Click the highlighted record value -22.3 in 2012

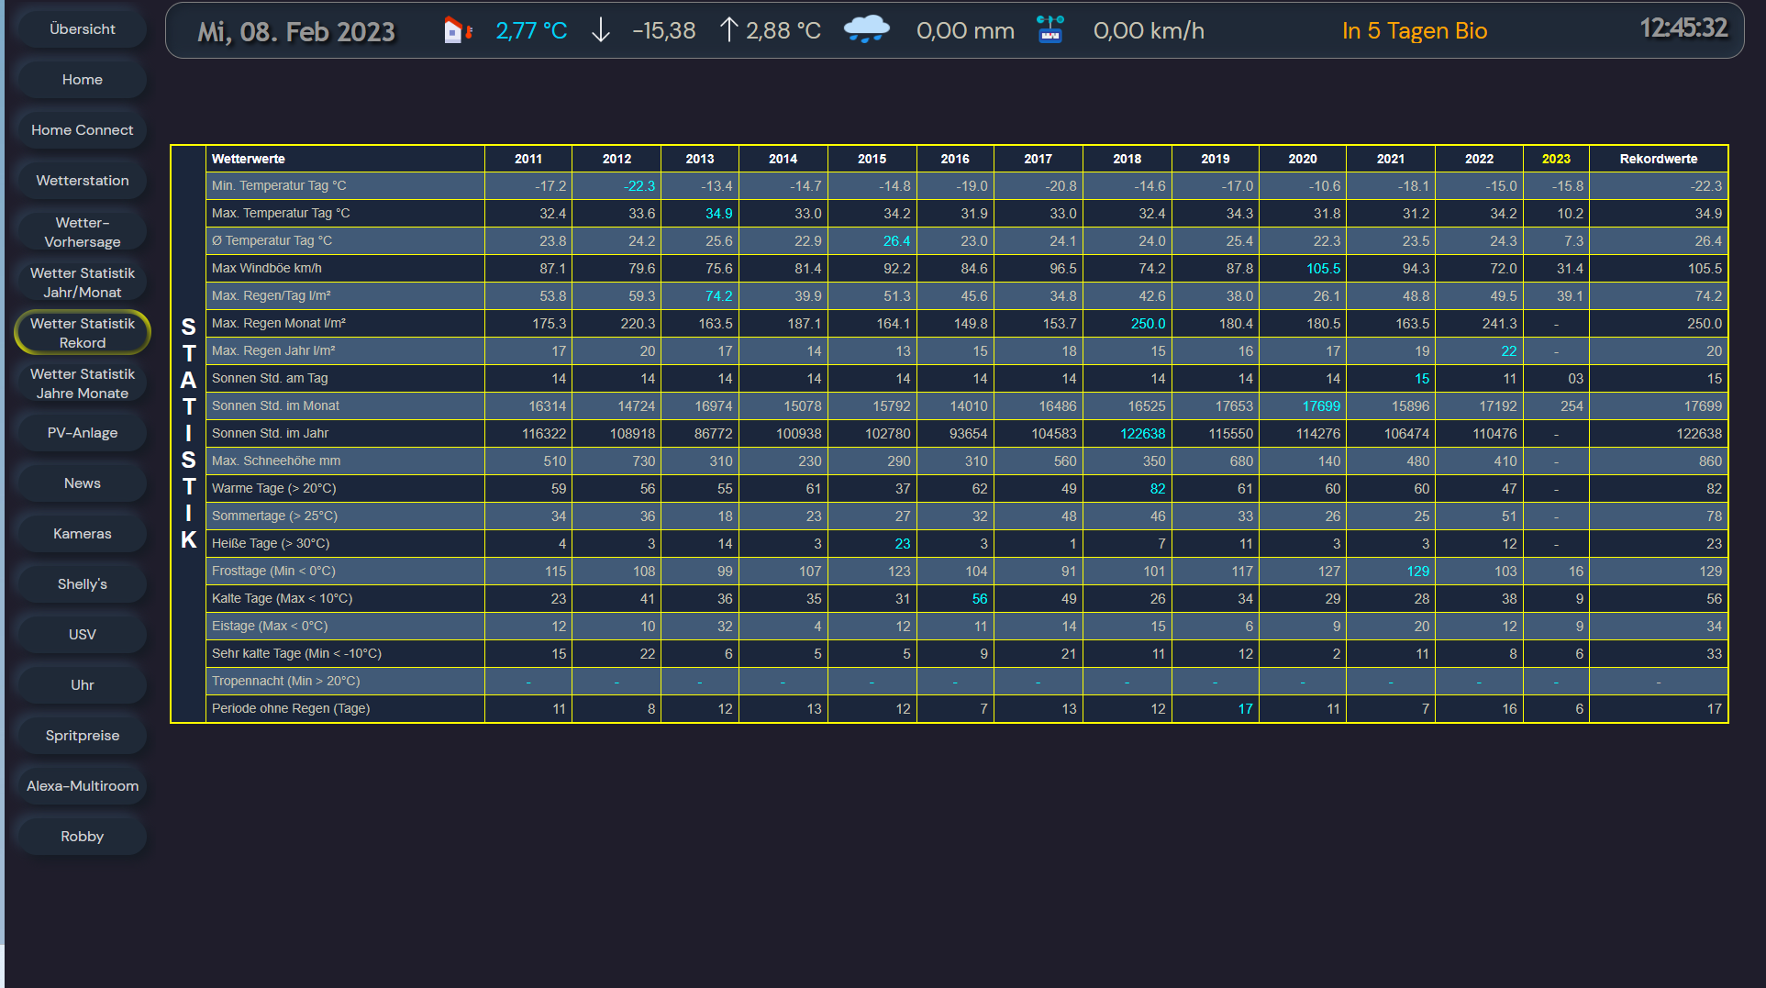click(x=639, y=185)
